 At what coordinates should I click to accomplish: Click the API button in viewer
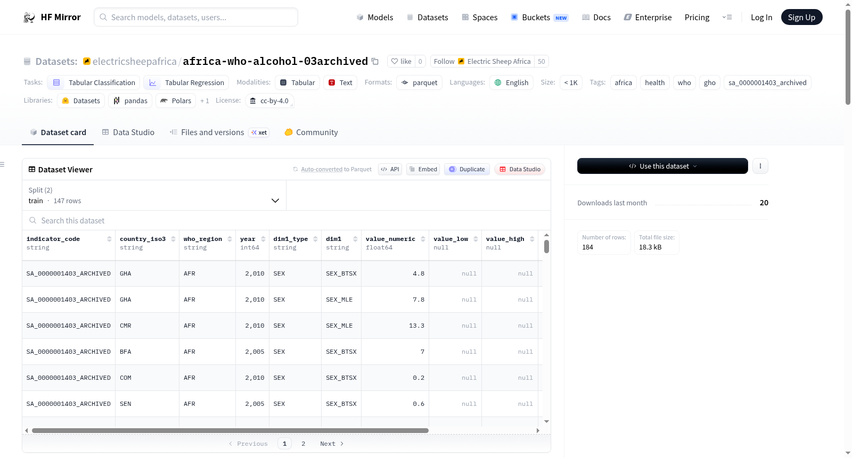tap(390, 169)
